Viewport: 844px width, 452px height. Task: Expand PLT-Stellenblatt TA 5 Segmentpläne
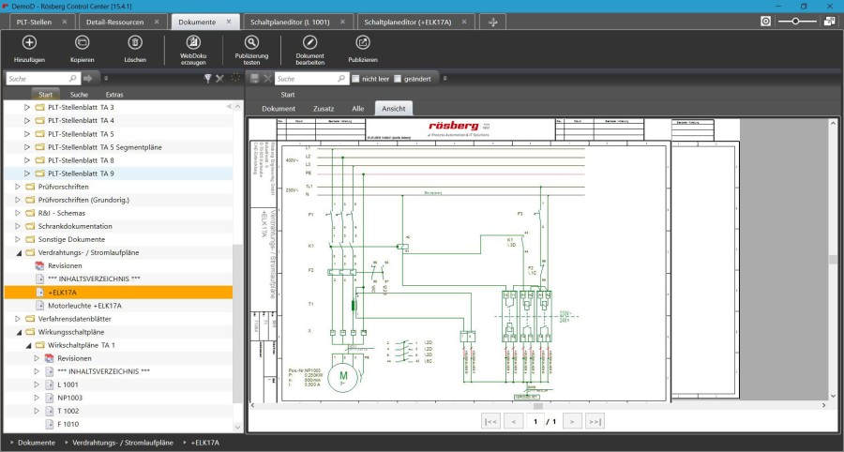[27, 147]
